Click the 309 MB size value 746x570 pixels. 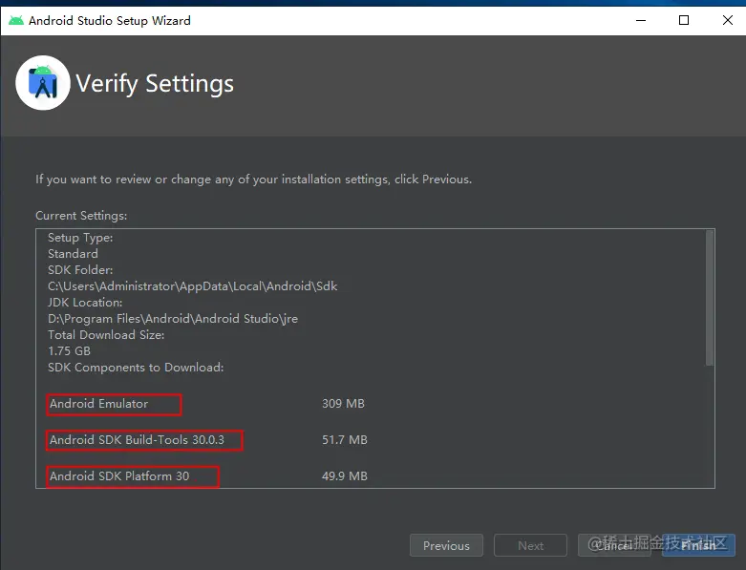click(343, 404)
